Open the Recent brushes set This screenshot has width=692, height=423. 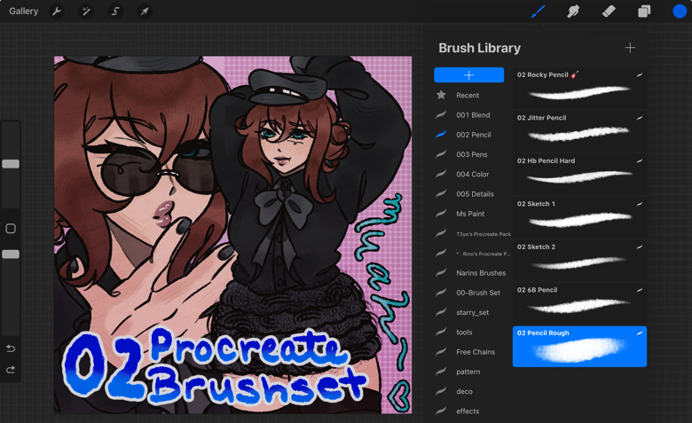click(x=468, y=95)
